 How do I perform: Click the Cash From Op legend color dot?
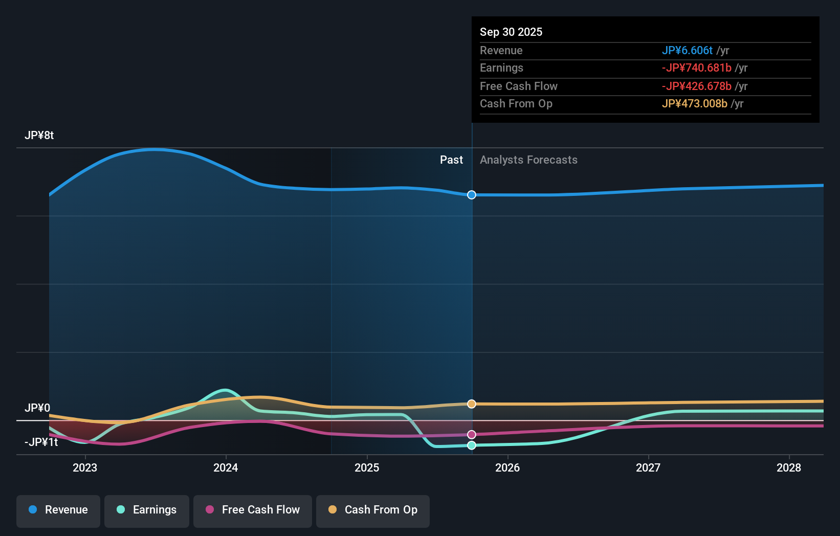tap(333, 510)
